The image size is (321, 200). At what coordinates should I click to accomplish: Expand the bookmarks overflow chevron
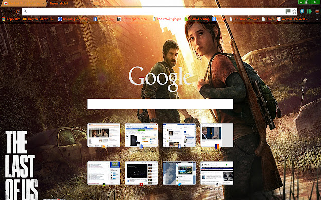click(317, 19)
